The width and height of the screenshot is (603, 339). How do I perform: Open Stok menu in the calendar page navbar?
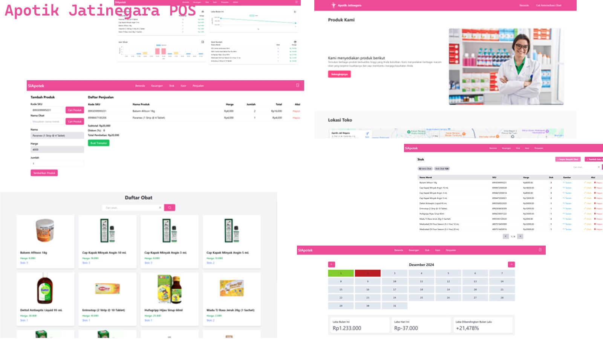(x=427, y=250)
